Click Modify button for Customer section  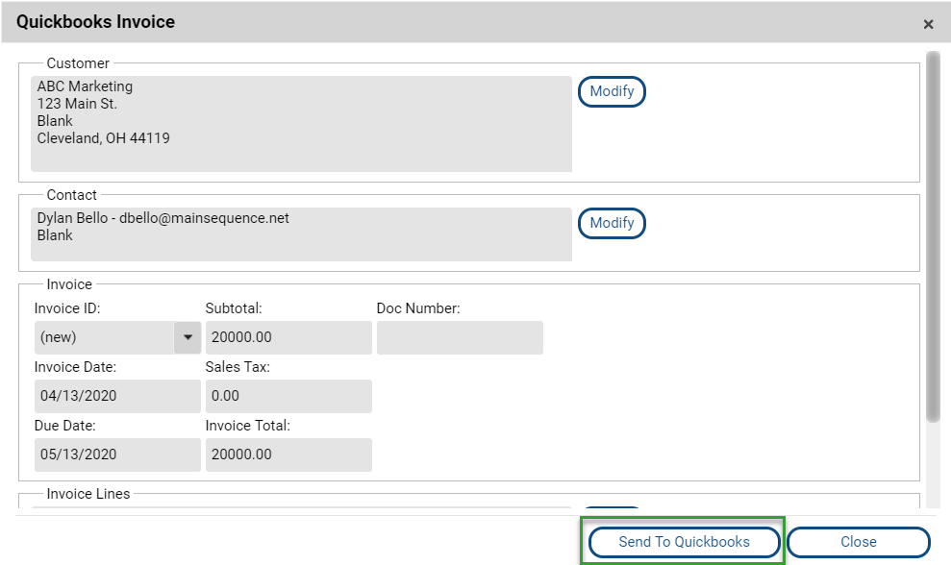tap(612, 91)
